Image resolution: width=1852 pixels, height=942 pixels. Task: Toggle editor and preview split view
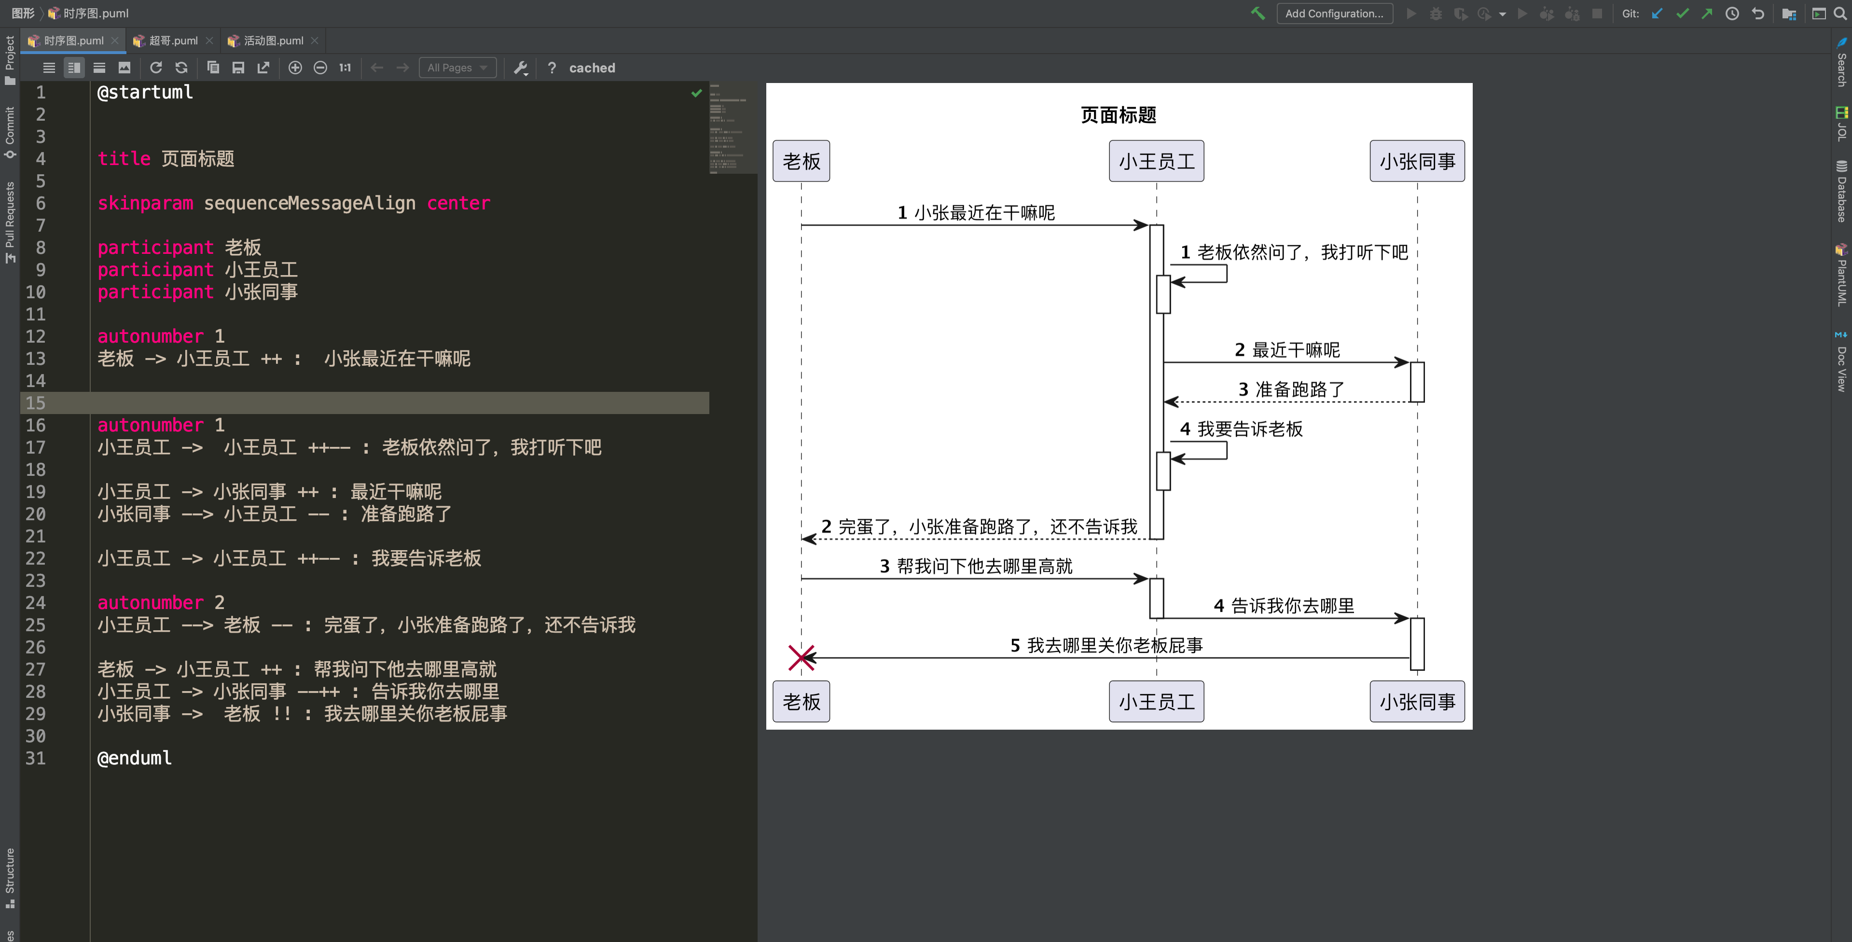(x=74, y=68)
